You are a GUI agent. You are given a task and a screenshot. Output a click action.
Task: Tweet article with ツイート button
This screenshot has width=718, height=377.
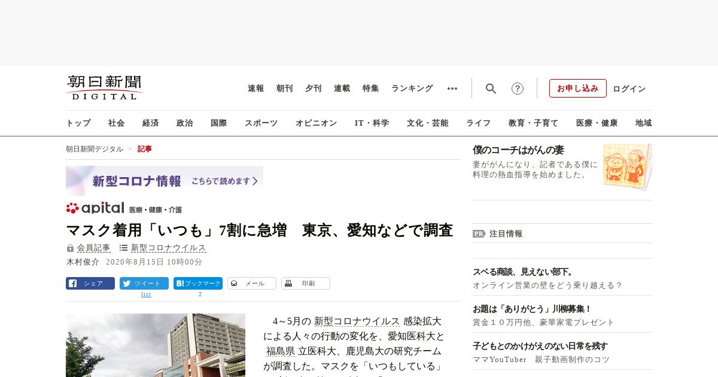pyautogui.click(x=144, y=284)
